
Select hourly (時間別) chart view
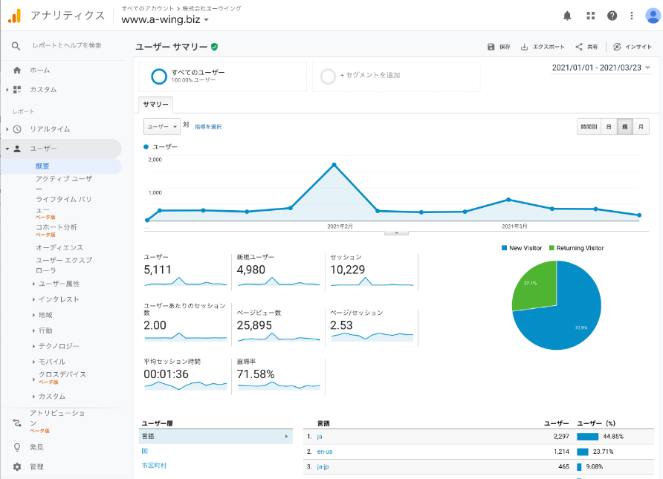588,127
